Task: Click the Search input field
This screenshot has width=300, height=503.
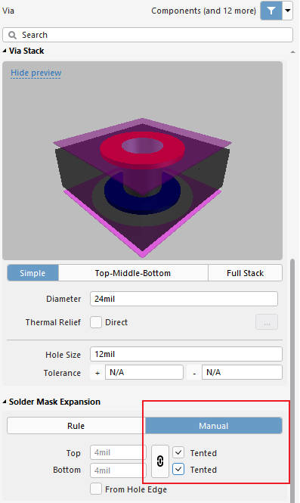Action: pos(148,35)
